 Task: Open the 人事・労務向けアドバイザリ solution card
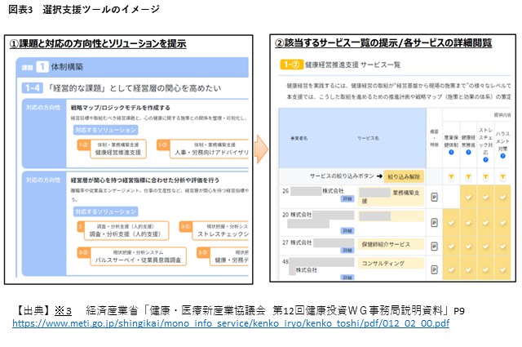[210, 149]
